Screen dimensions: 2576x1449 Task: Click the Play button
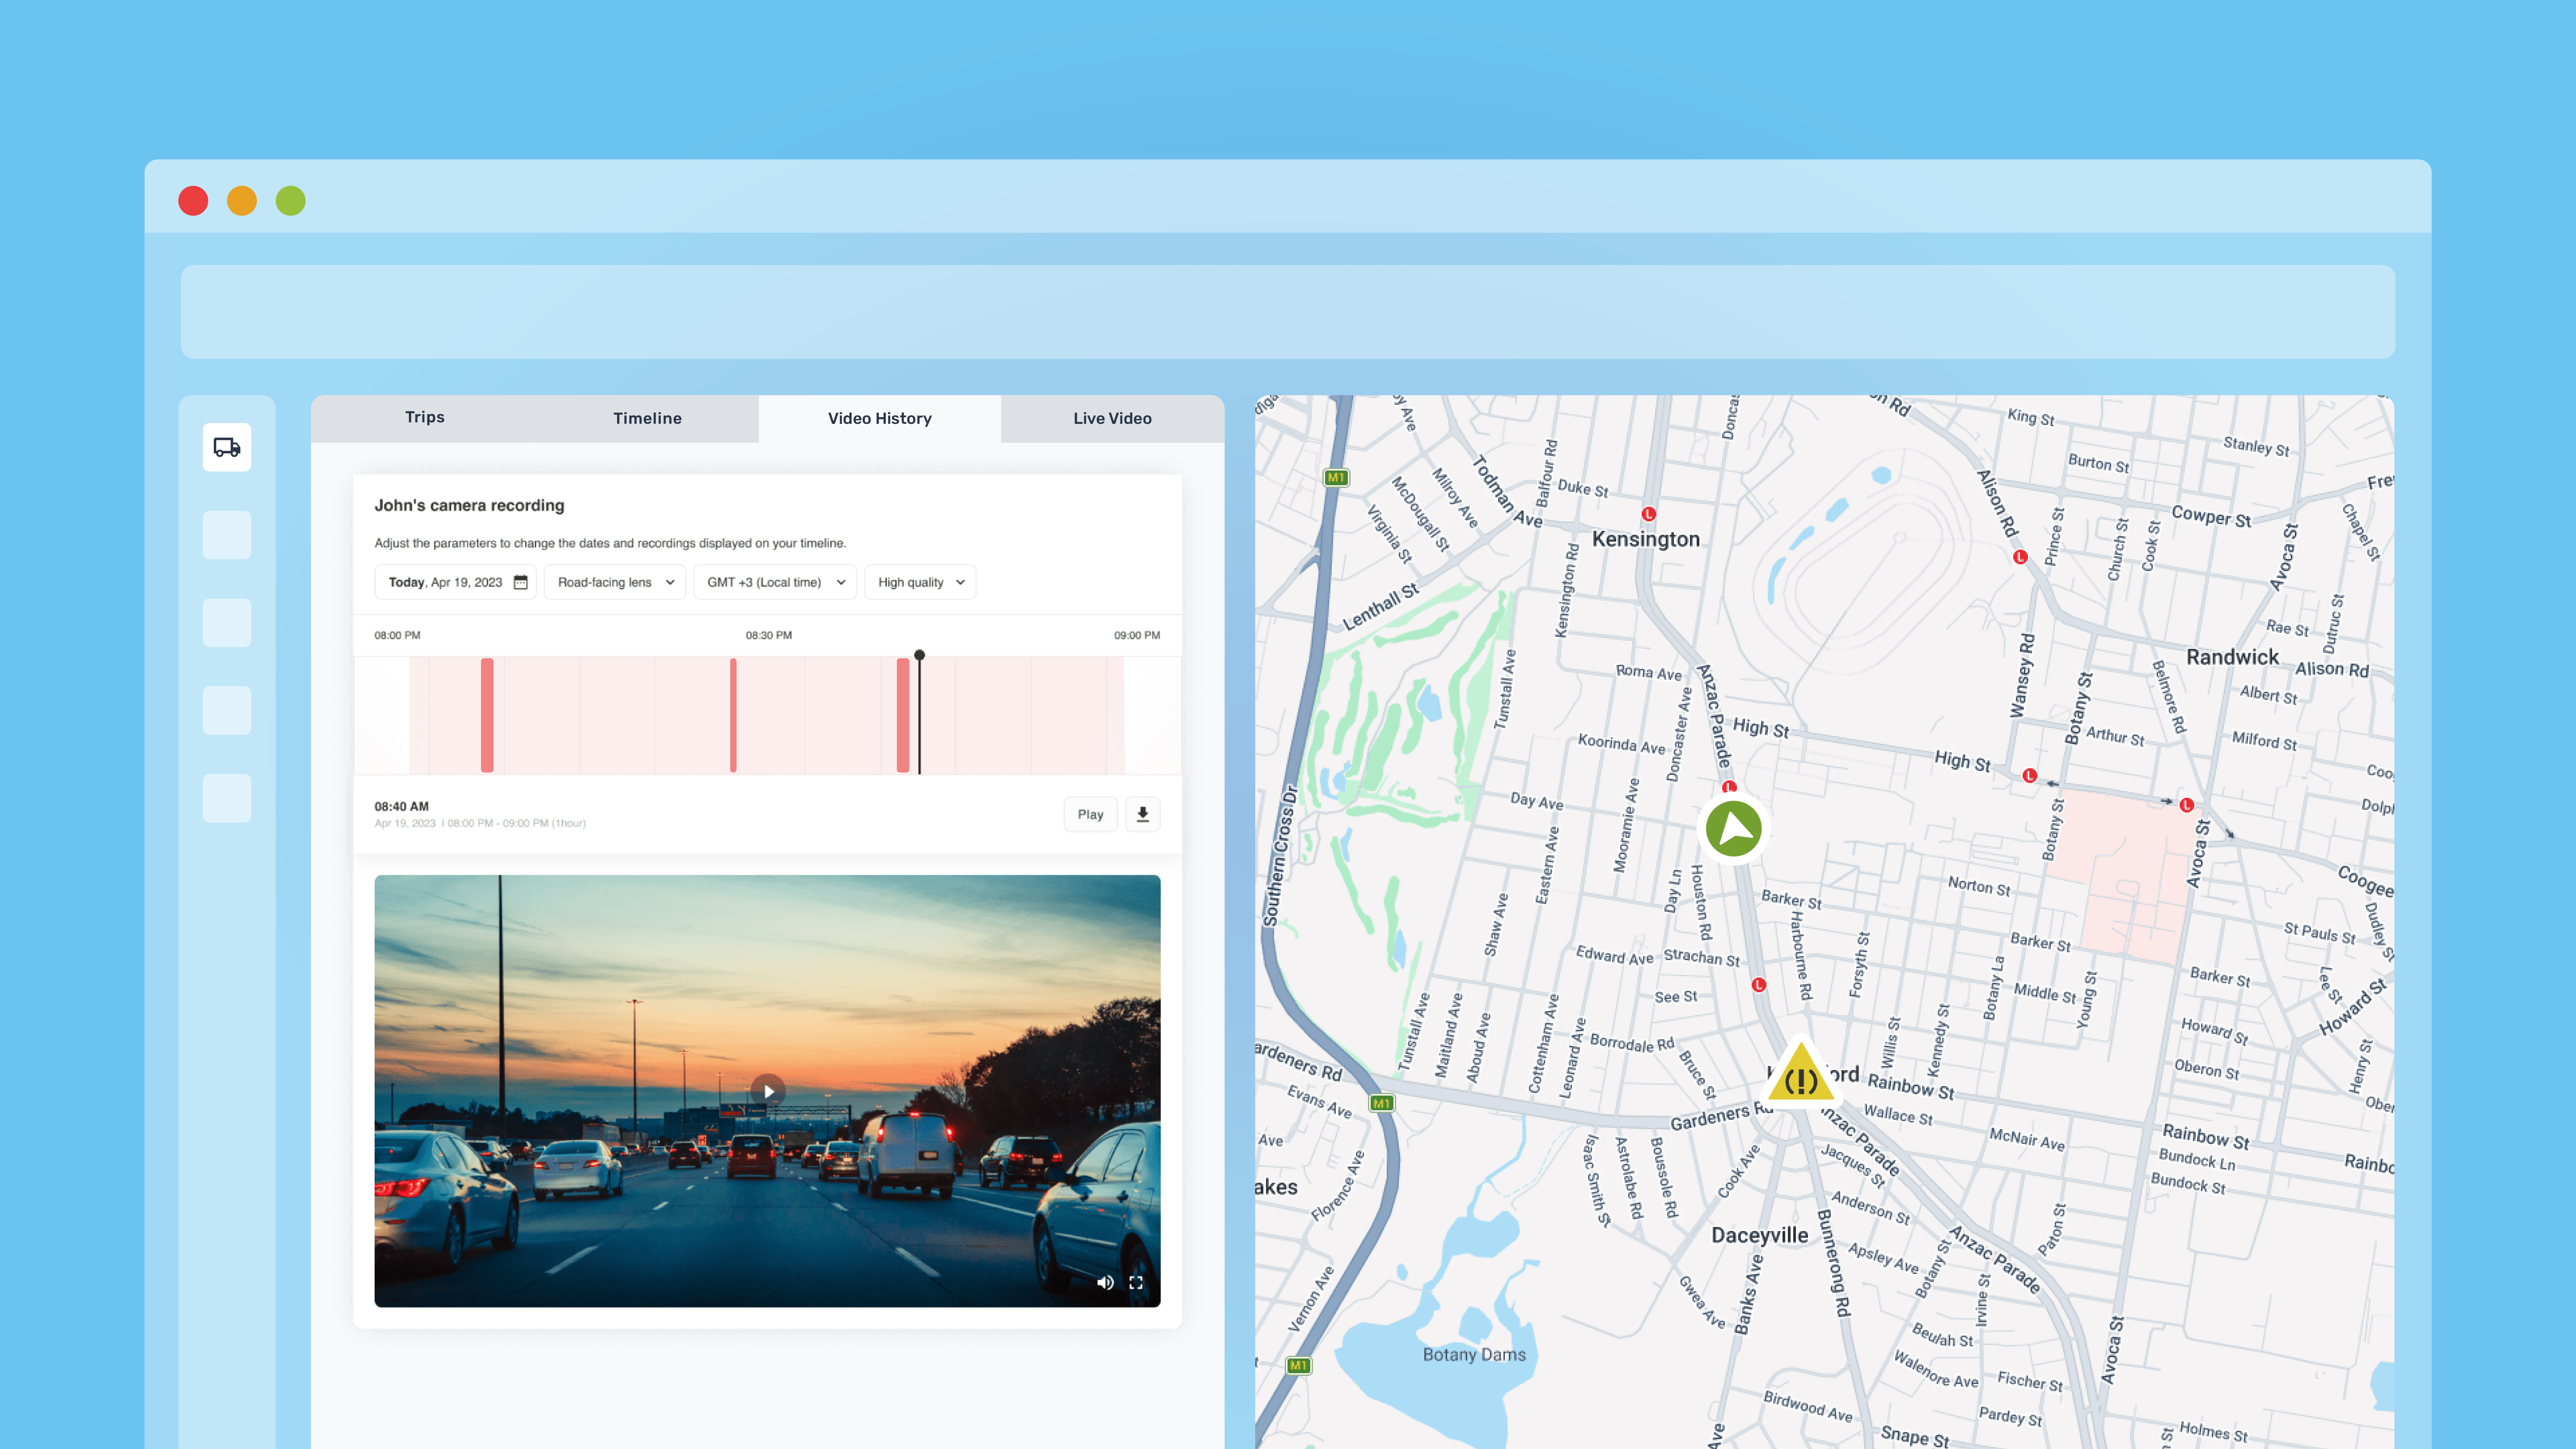[x=1090, y=814]
